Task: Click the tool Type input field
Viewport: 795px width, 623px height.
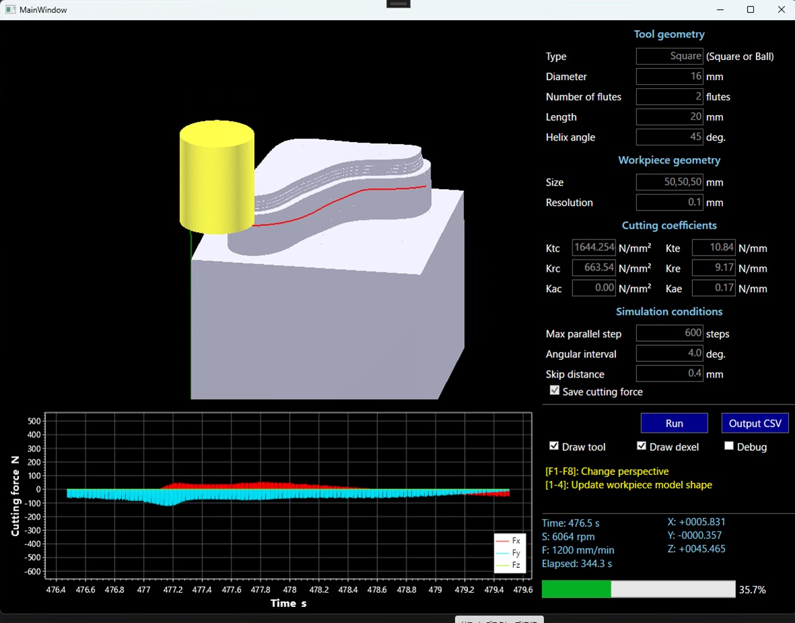Action: point(669,57)
